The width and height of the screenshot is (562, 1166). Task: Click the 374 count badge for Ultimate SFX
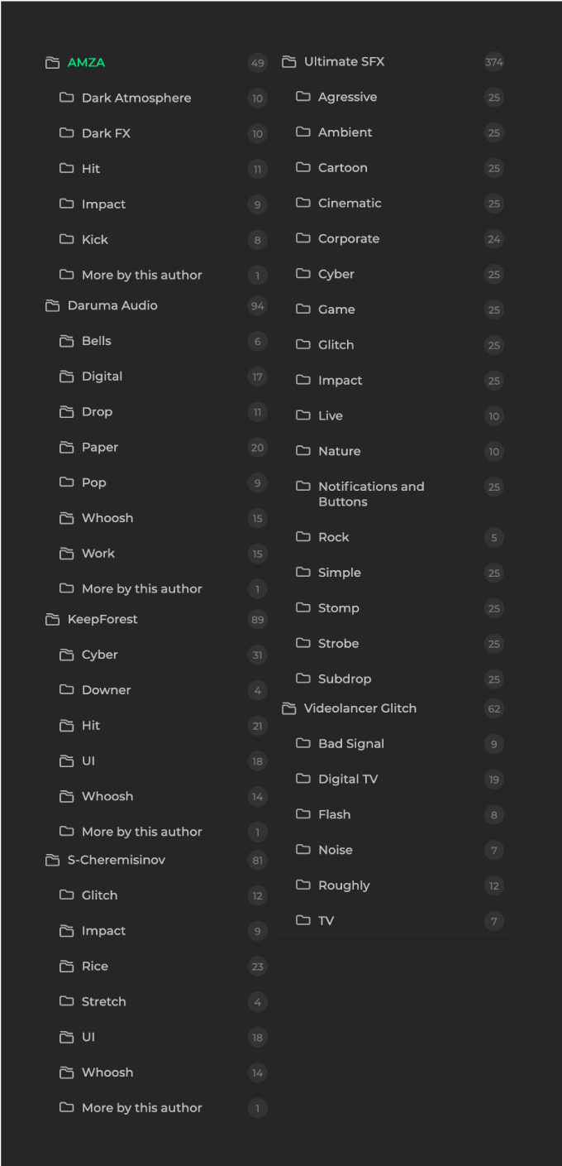pyautogui.click(x=494, y=62)
